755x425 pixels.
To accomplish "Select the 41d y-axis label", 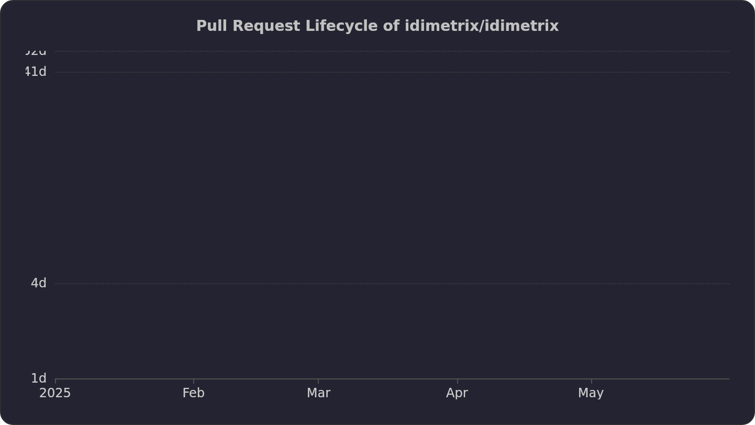I will (x=36, y=72).
